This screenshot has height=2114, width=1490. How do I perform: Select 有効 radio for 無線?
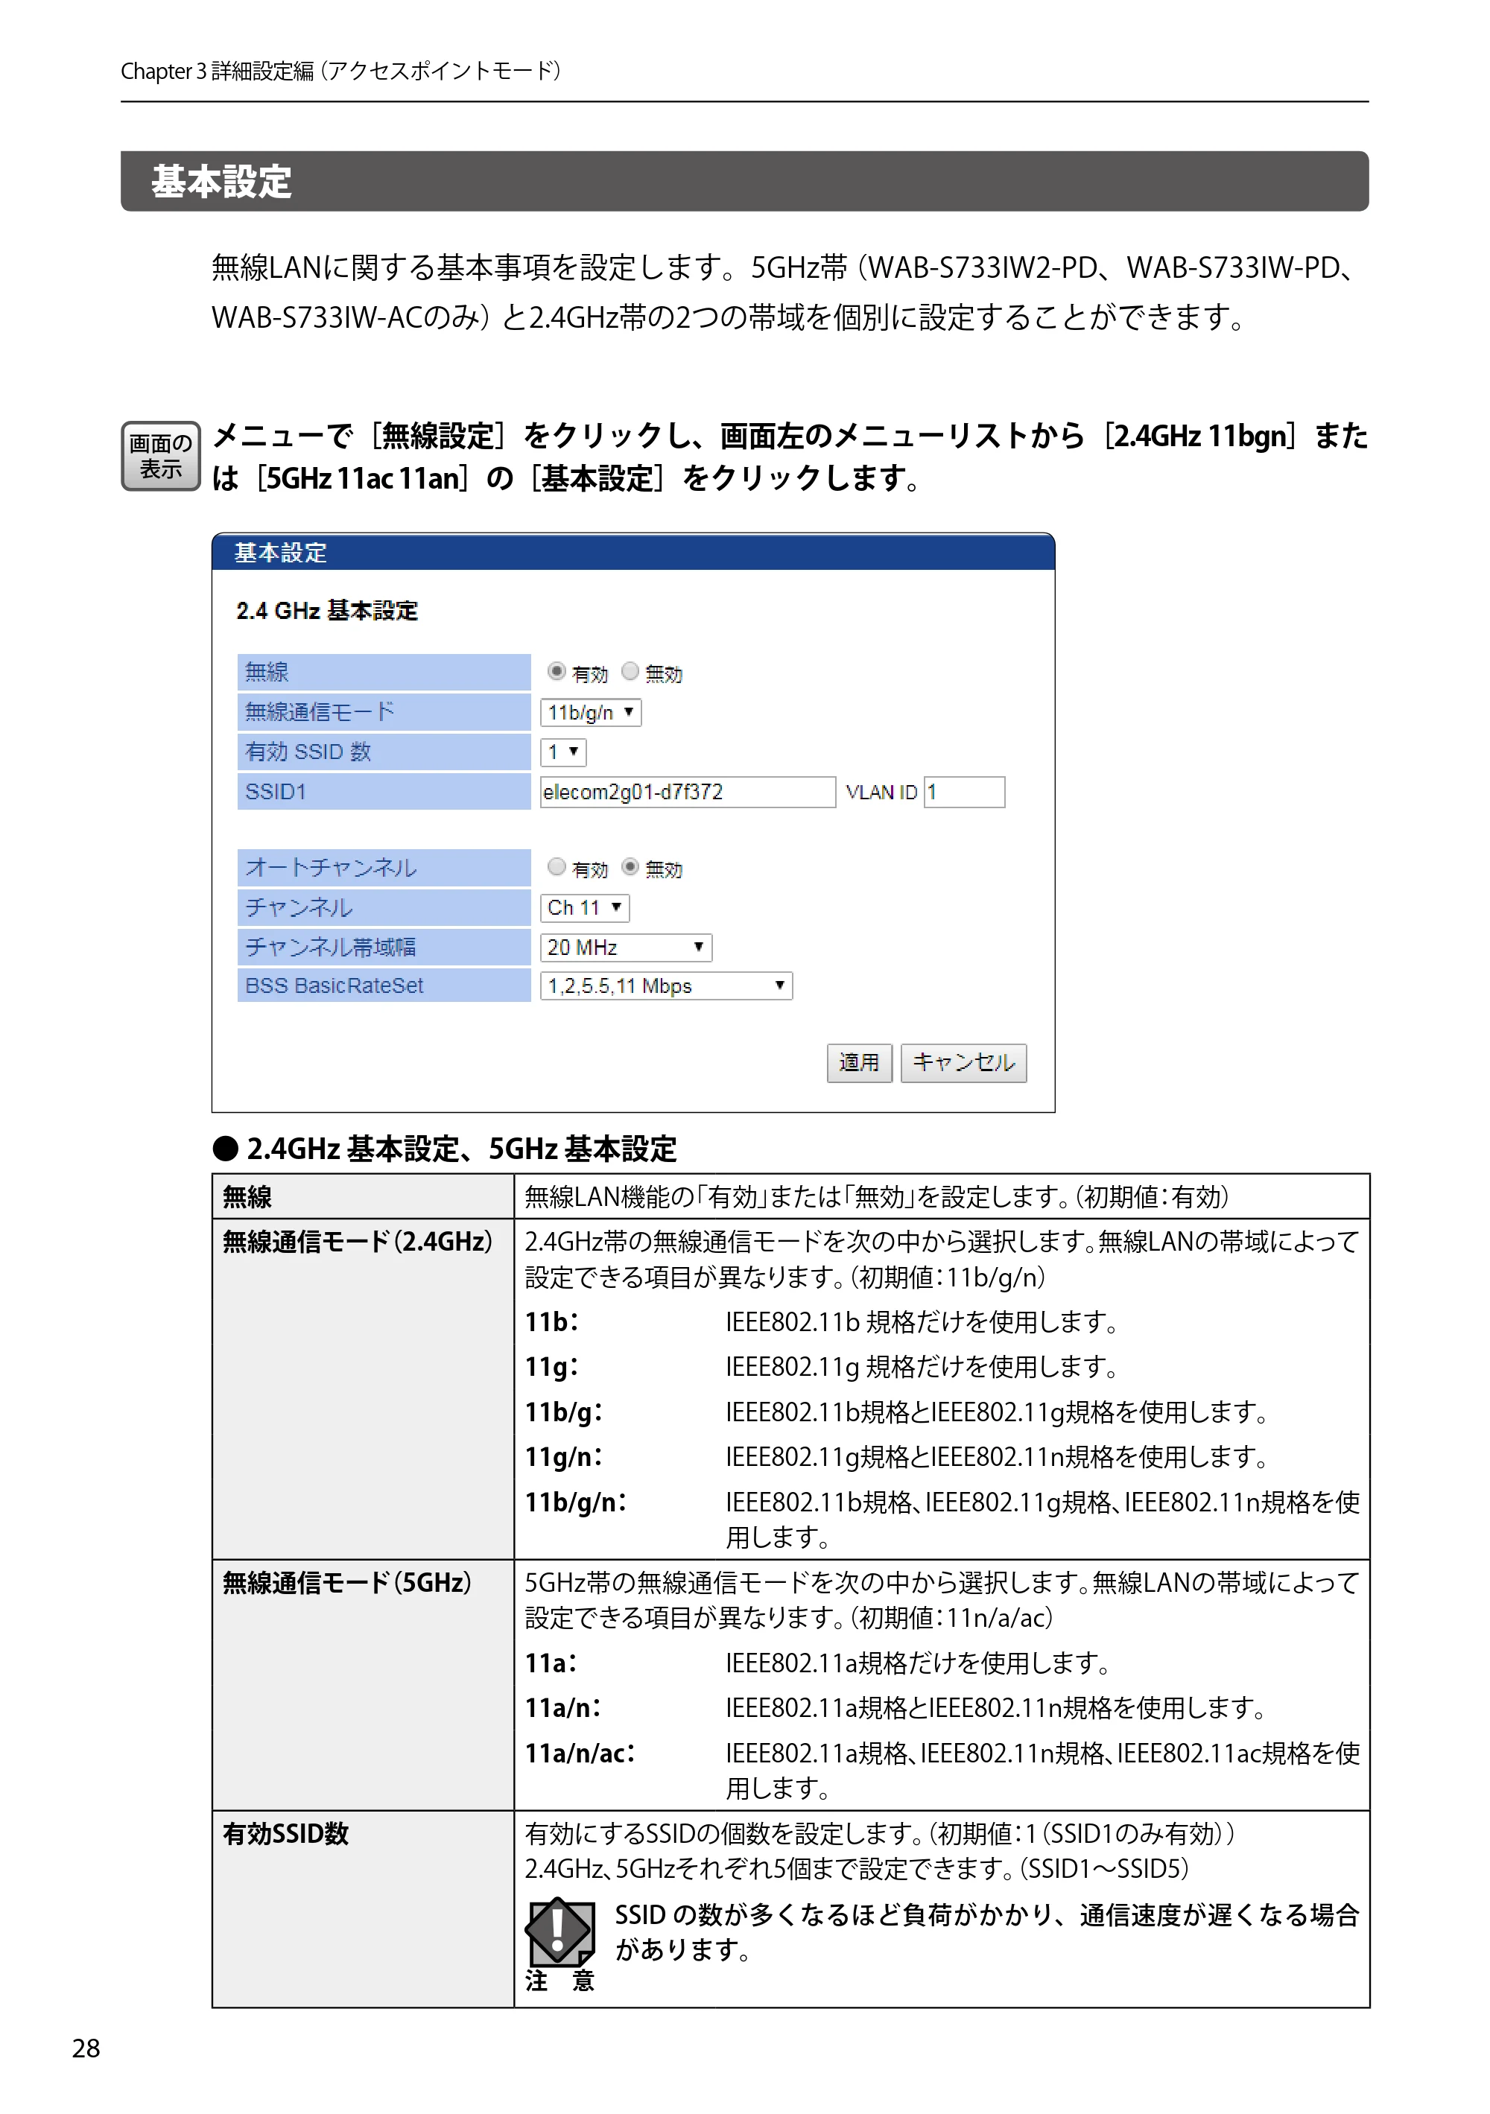557,671
